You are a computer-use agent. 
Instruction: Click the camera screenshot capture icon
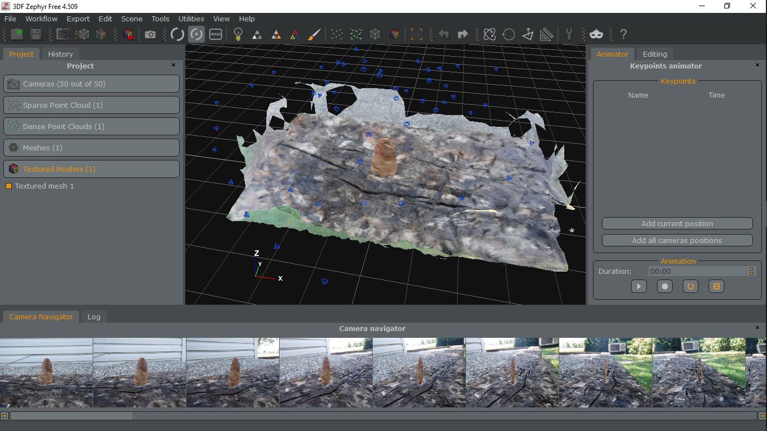150,34
